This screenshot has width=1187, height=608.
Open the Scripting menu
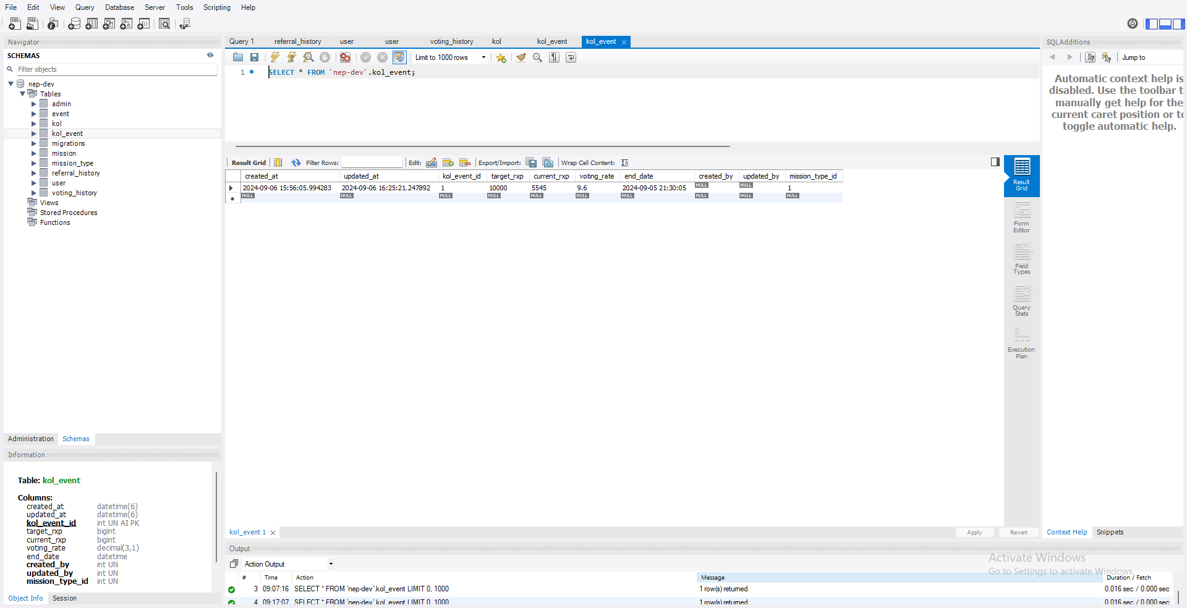coord(217,7)
